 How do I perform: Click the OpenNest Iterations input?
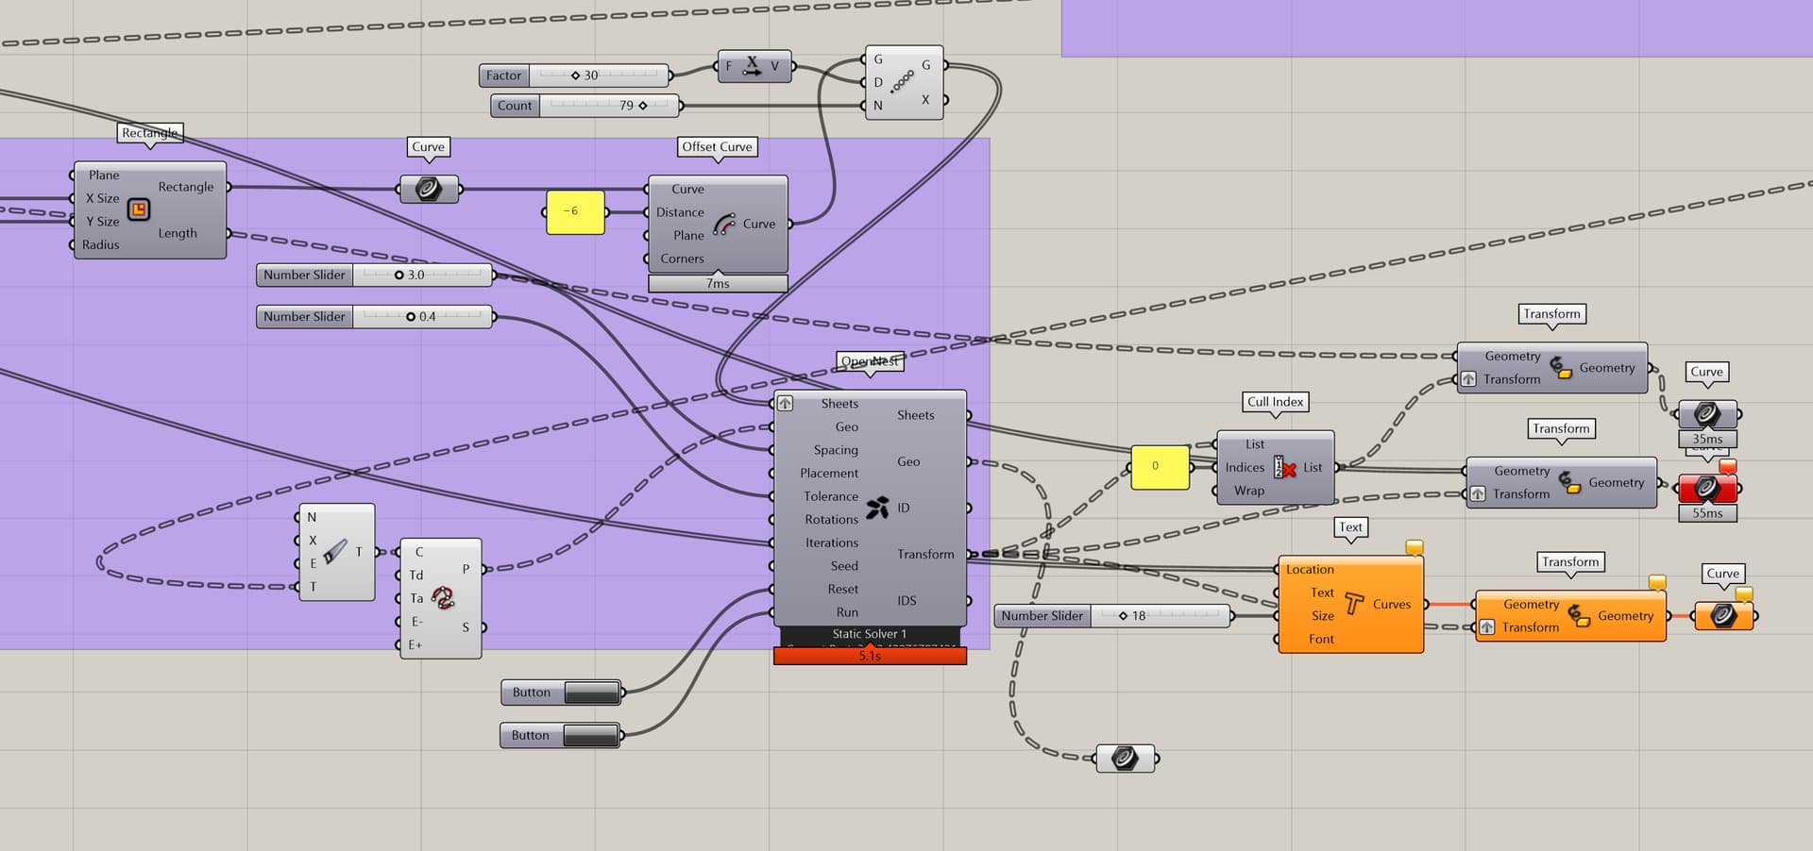click(x=831, y=542)
